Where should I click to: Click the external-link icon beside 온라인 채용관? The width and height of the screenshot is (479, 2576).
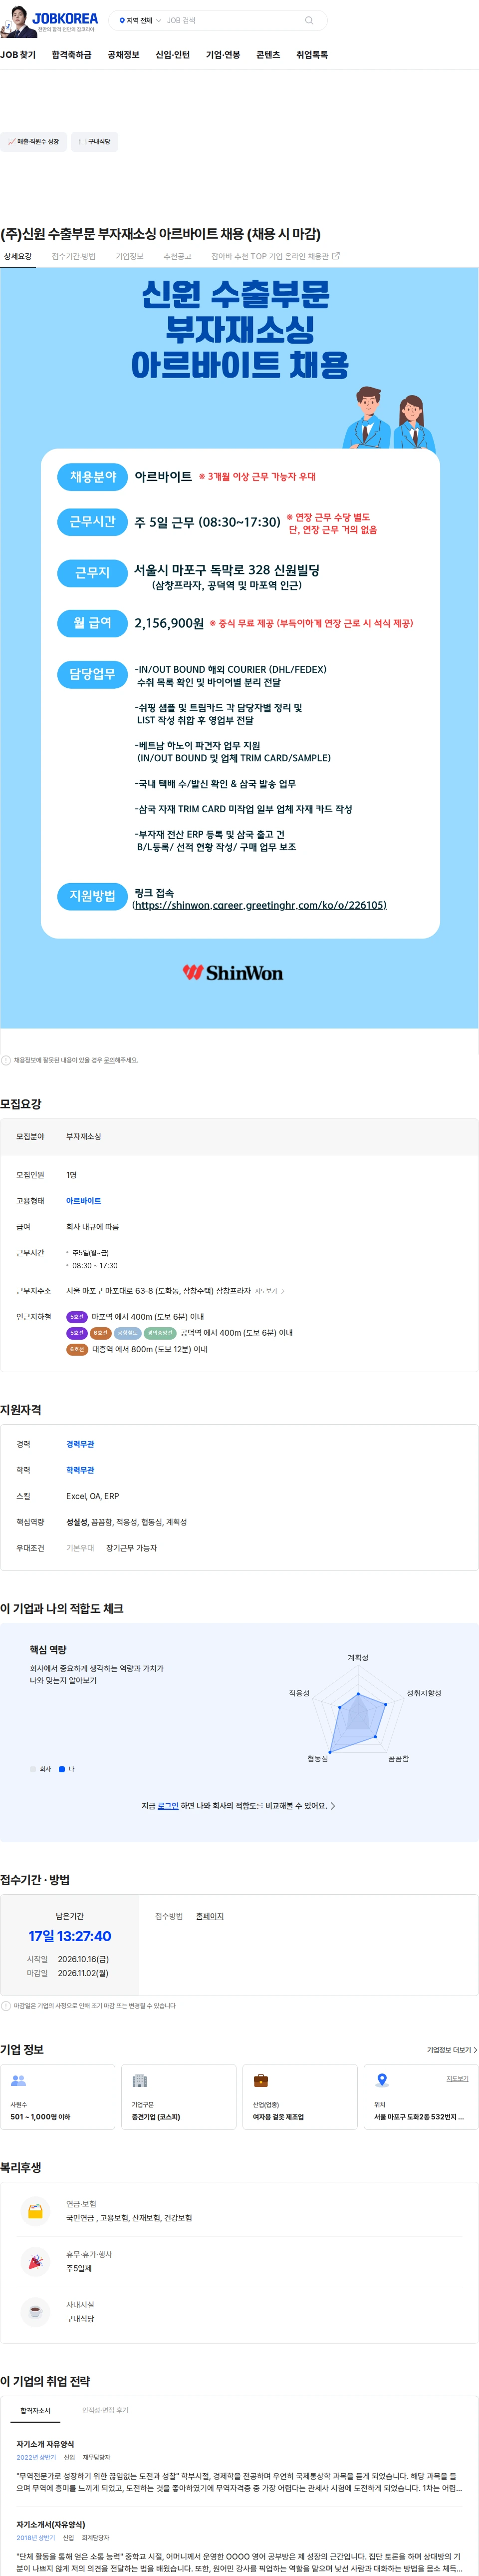click(x=335, y=256)
